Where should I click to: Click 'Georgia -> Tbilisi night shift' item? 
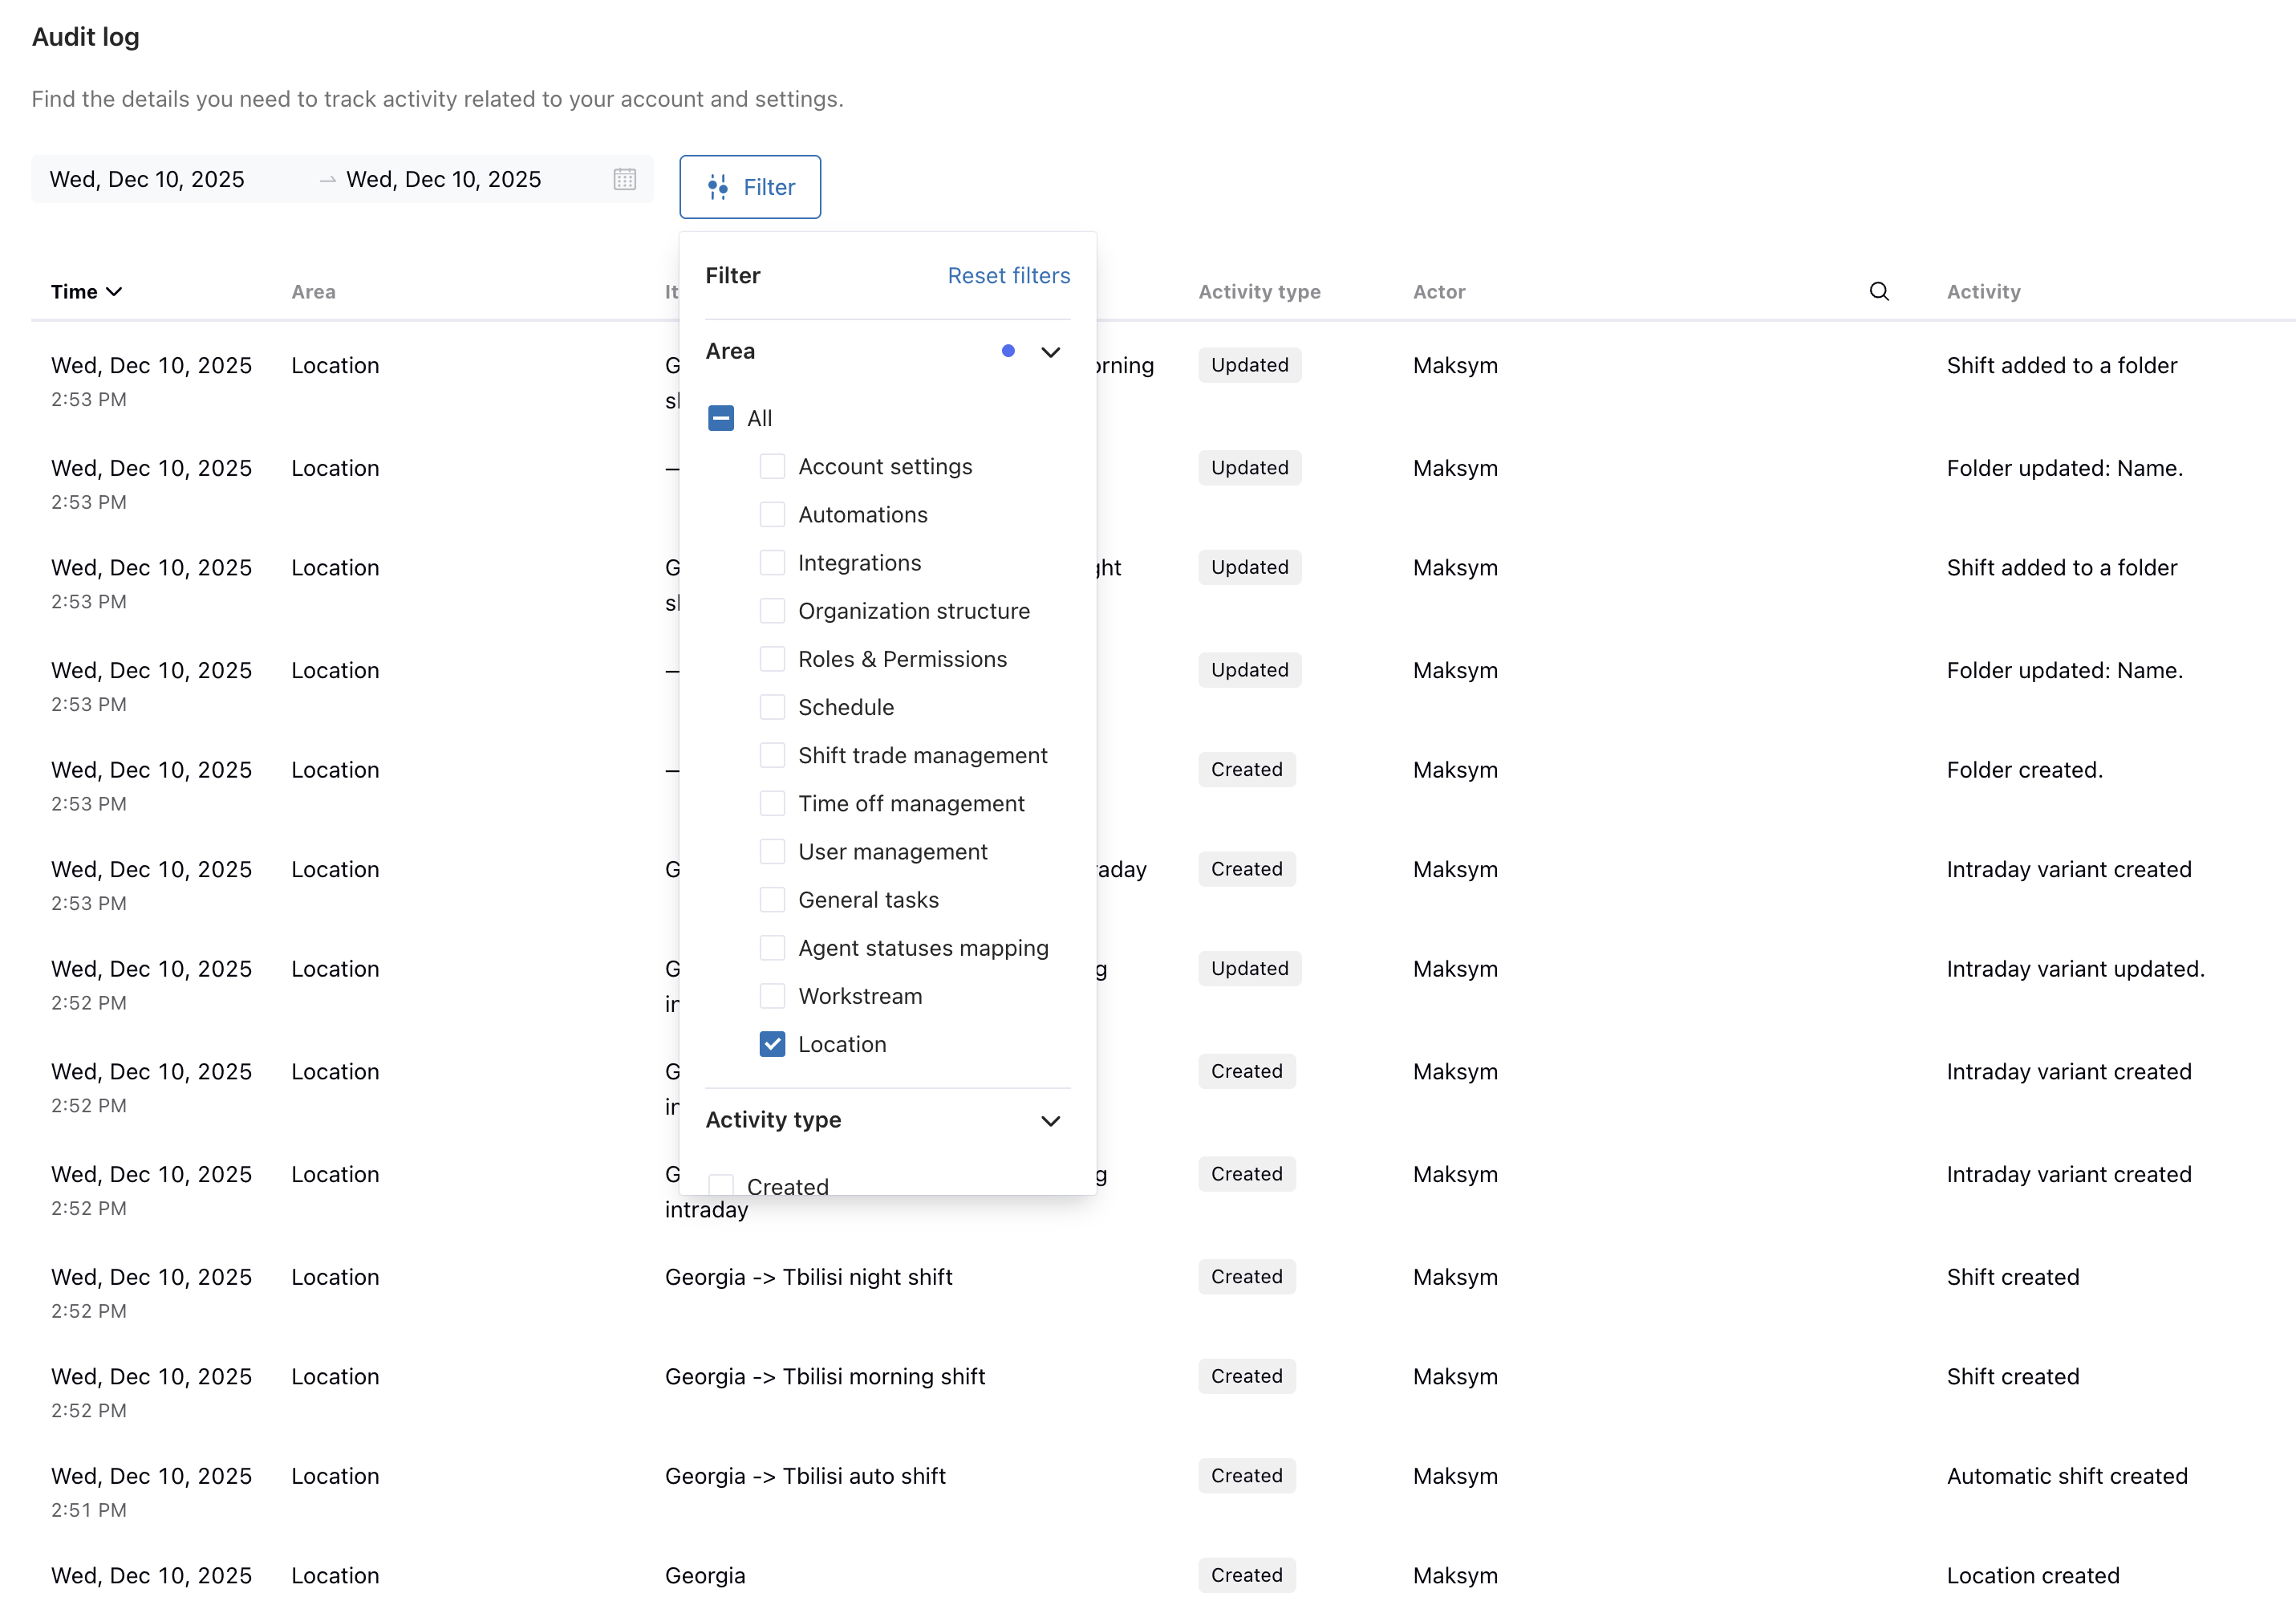pos(808,1277)
